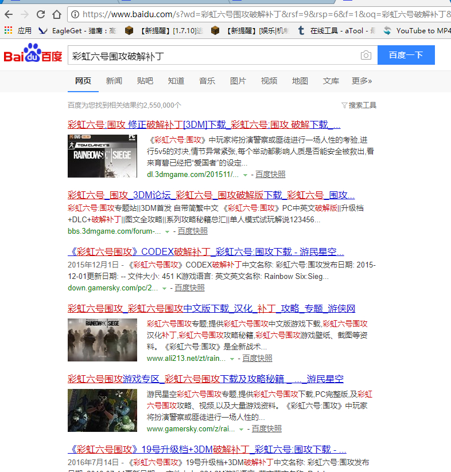Click the www.gamersky.com/z/rai URL text

coord(191,428)
